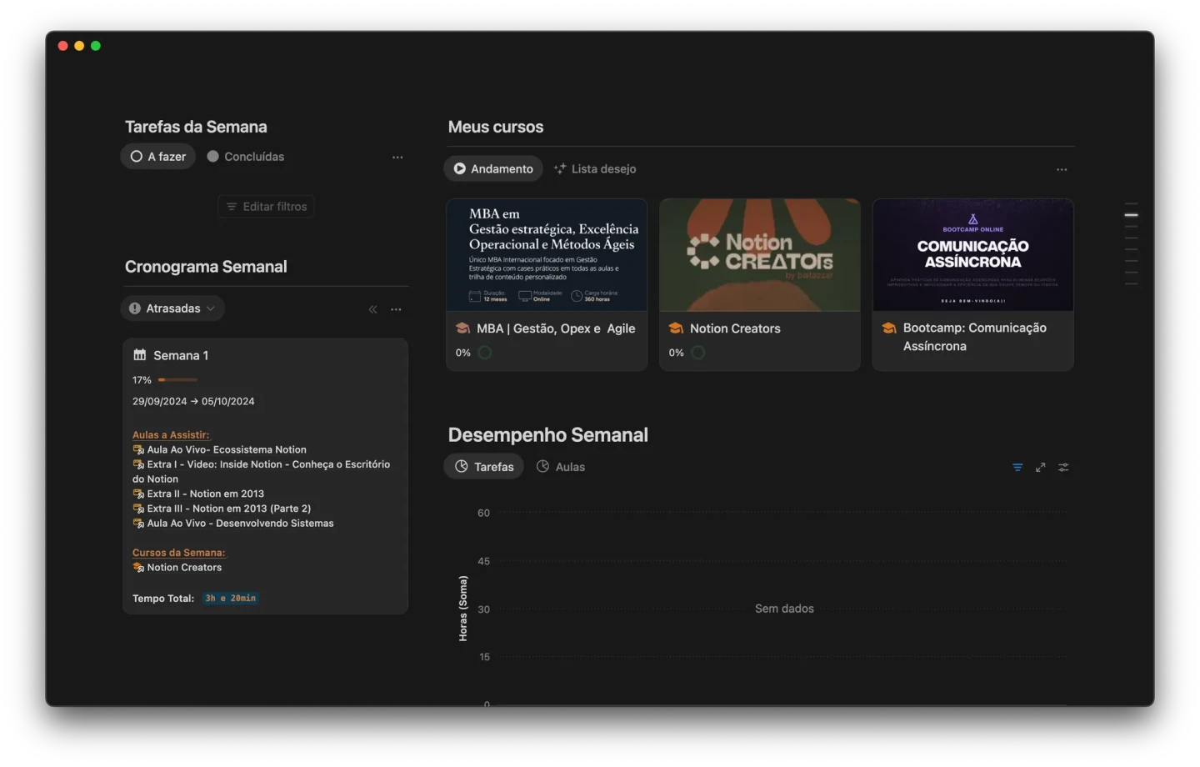Screen dimensions: 1200x767
Task: Open the Semana 1 card title
Action: click(181, 356)
